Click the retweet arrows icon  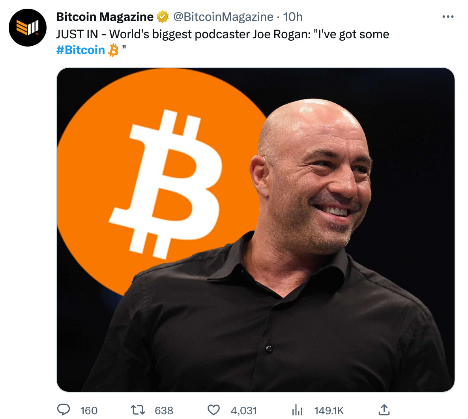[138, 410]
